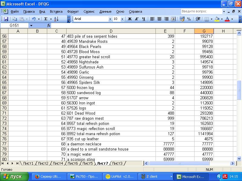Click the Save floppy disk icon
Image resolution: width=242 pixels, height=181 pixels.
[x=6, y=19]
